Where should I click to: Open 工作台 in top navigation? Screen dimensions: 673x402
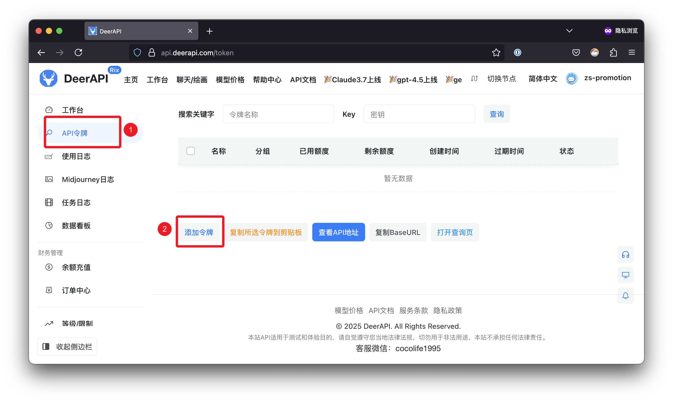click(157, 80)
